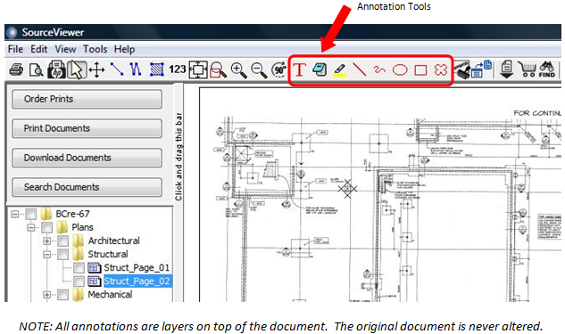Select the red T text annotation tool

299,69
